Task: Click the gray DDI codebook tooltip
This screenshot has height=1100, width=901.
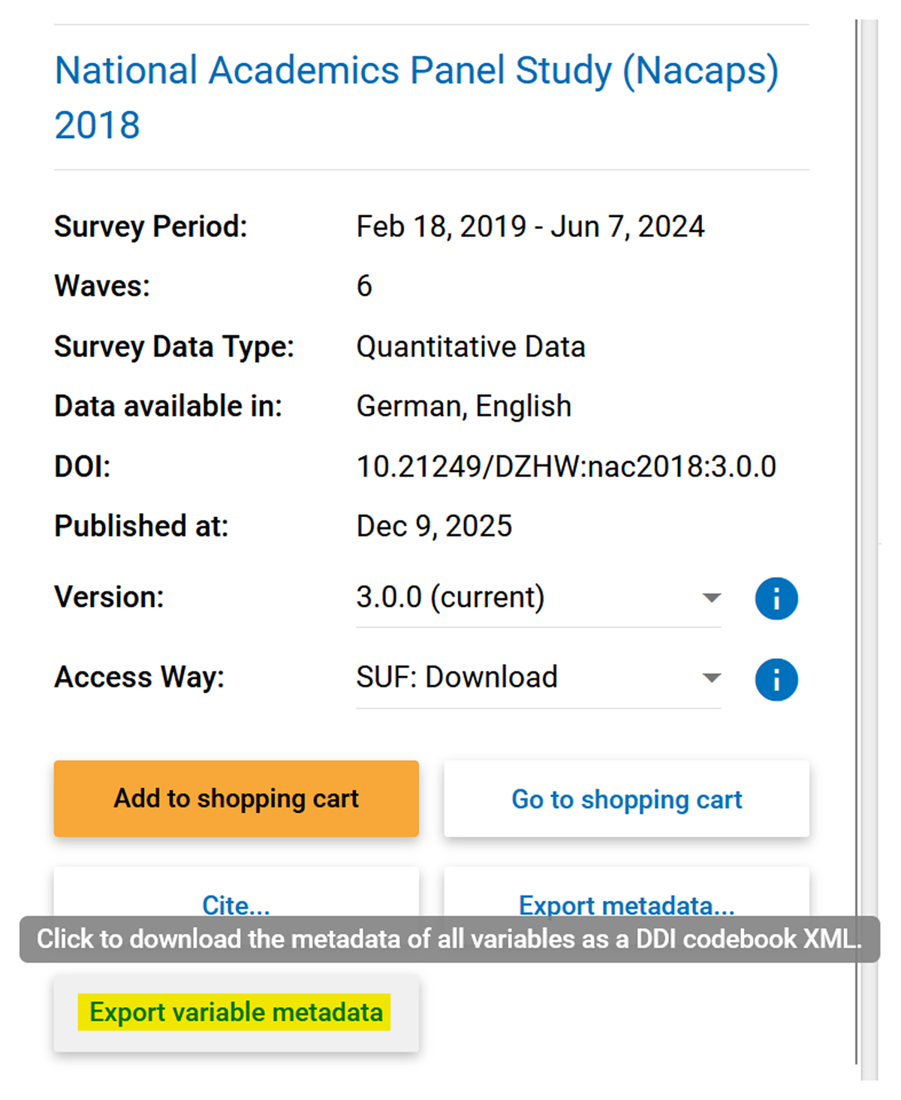Action: (449, 939)
